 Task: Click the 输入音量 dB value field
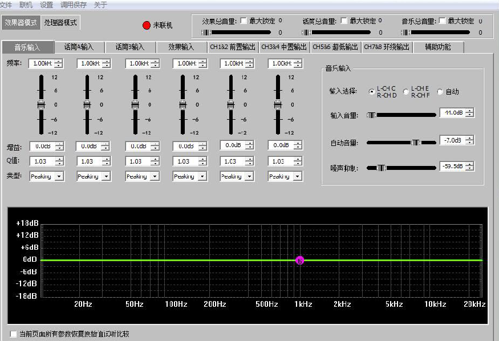click(x=453, y=113)
